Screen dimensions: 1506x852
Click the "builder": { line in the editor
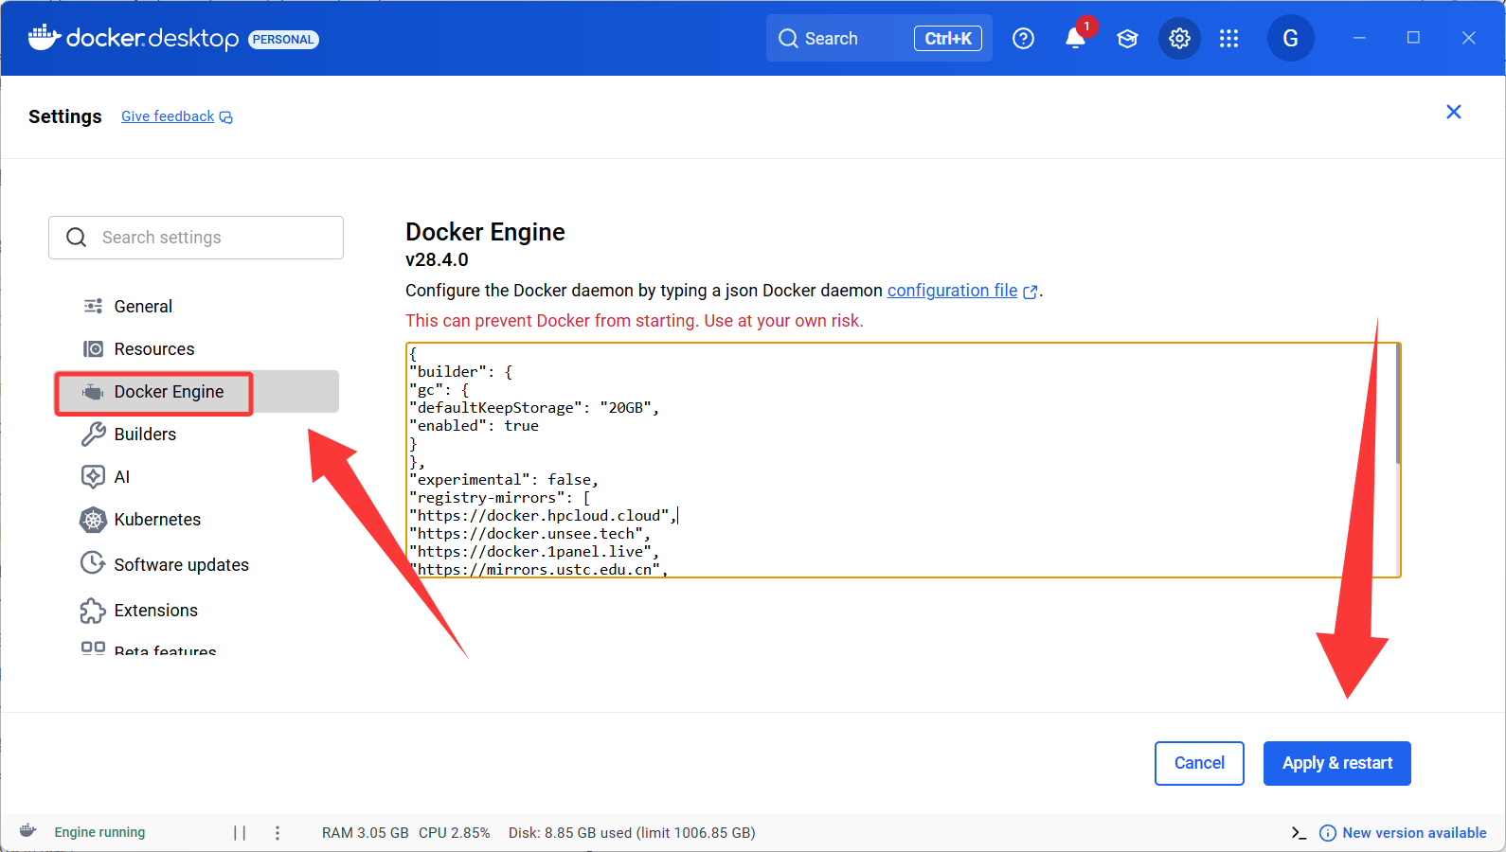pyautogui.click(x=461, y=372)
